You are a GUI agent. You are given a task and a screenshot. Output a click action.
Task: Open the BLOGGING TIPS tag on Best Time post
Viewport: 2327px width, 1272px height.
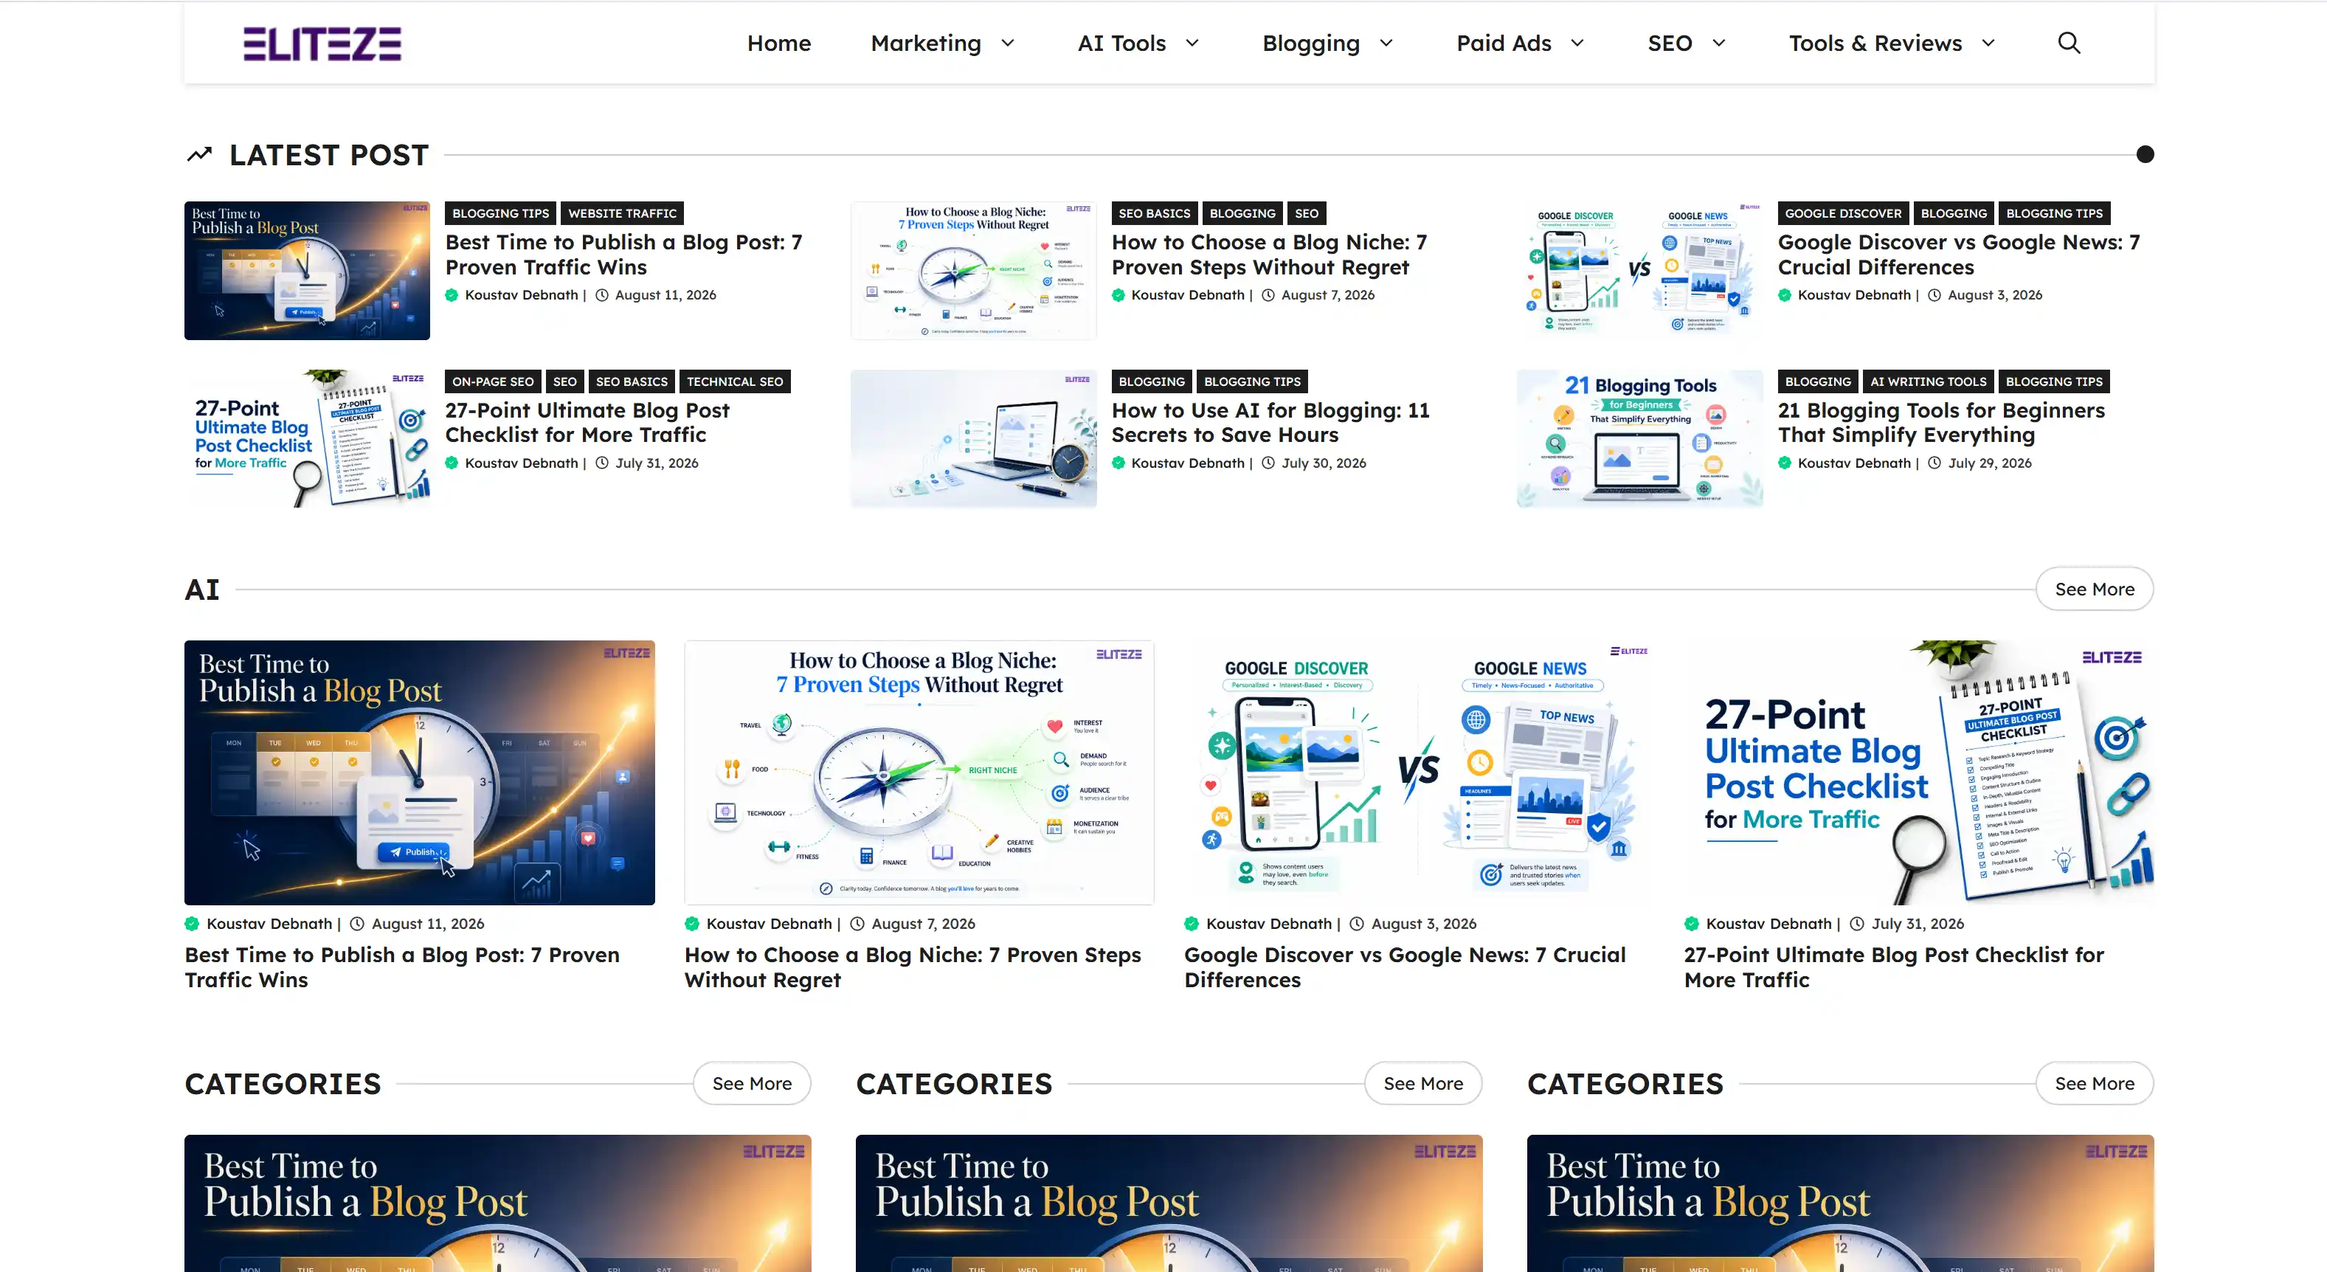[x=500, y=213]
